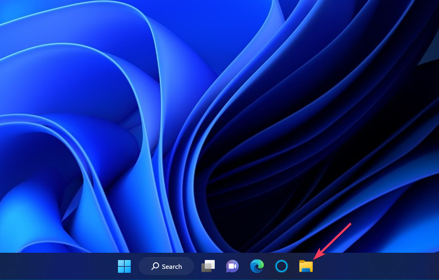
Task: Click the right end of the Search pill
Action: coord(189,267)
